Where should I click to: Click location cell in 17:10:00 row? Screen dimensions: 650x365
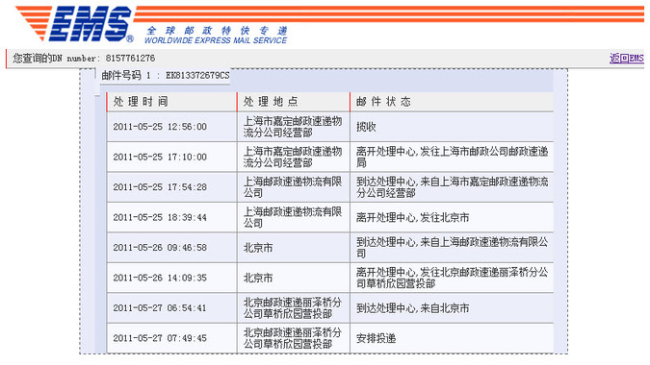point(293,158)
